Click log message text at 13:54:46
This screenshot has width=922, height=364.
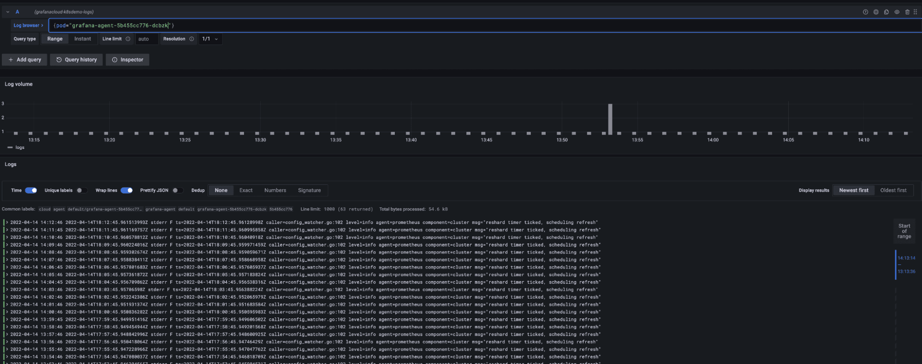pos(333,357)
